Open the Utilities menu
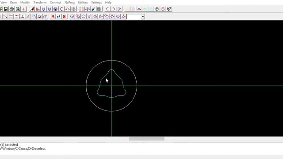This screenshot has height=159, width=283. click(83, 3)
